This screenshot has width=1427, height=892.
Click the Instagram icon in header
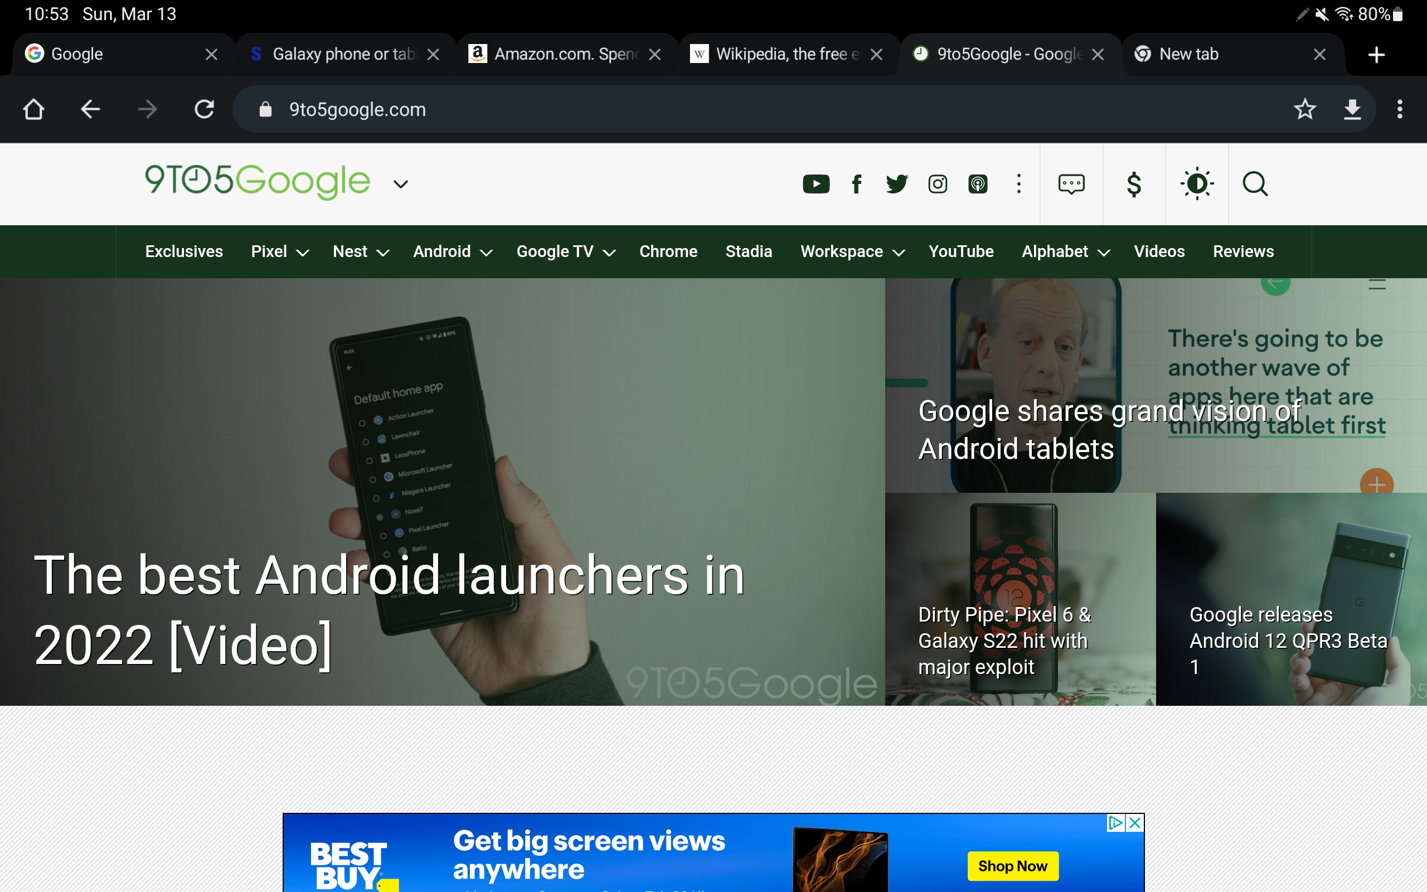(938, 184)
